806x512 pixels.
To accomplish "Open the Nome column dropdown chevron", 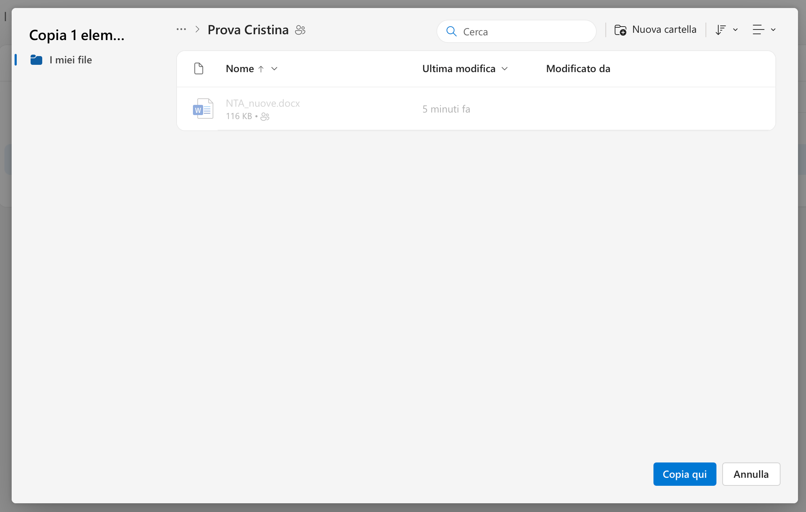I will (x=274, y=69).
